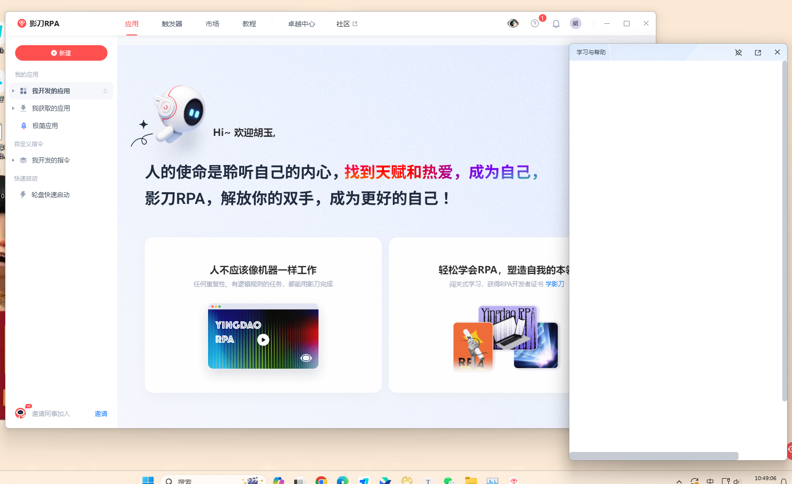Click the 邀请 link at bottom left
This screenshot has width=792, height=484.
pos(101,414)
